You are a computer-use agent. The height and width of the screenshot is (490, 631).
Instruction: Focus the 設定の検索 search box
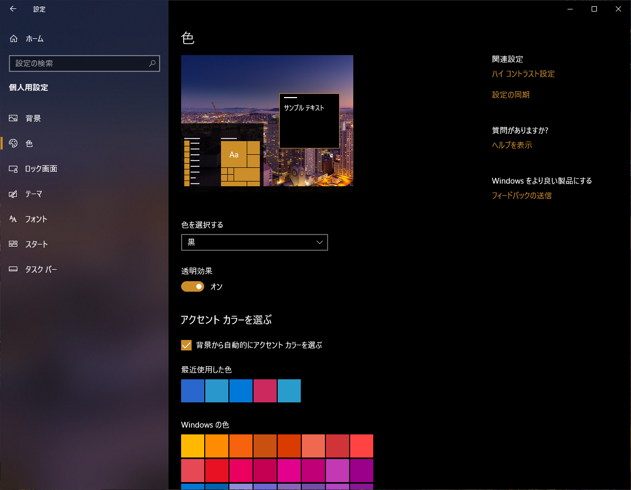[x=85, y=63]
